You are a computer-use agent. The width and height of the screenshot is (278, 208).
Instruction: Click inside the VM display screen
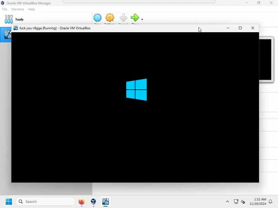point(135,107)
